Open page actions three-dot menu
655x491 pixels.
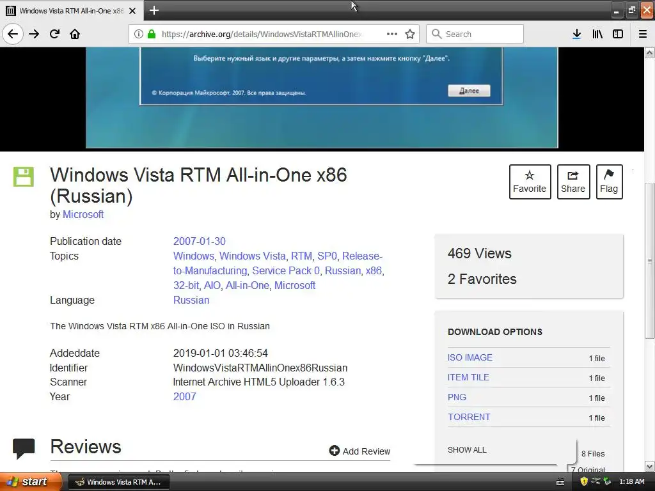[x=392, y=34]
